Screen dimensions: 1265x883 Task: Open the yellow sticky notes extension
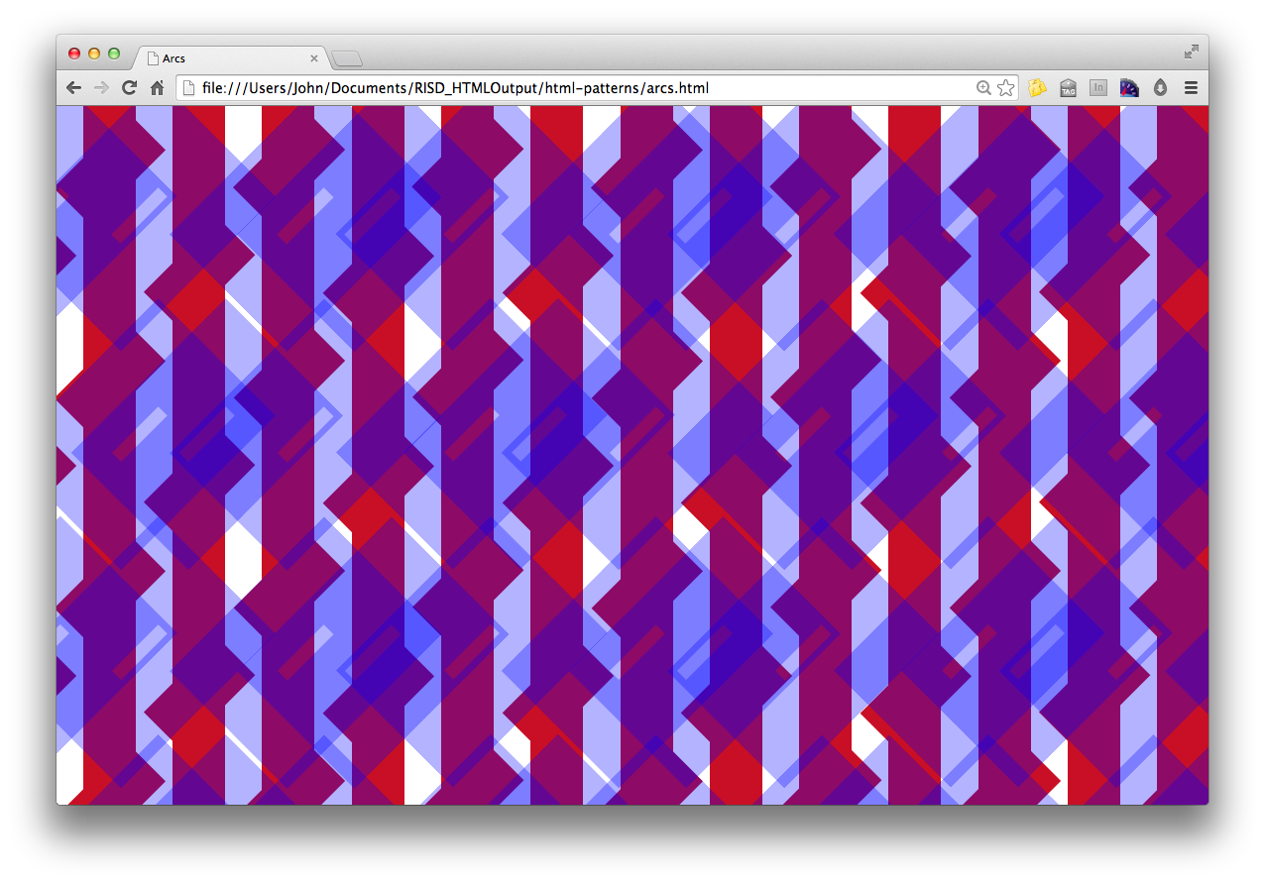(x=1037, y=88)
